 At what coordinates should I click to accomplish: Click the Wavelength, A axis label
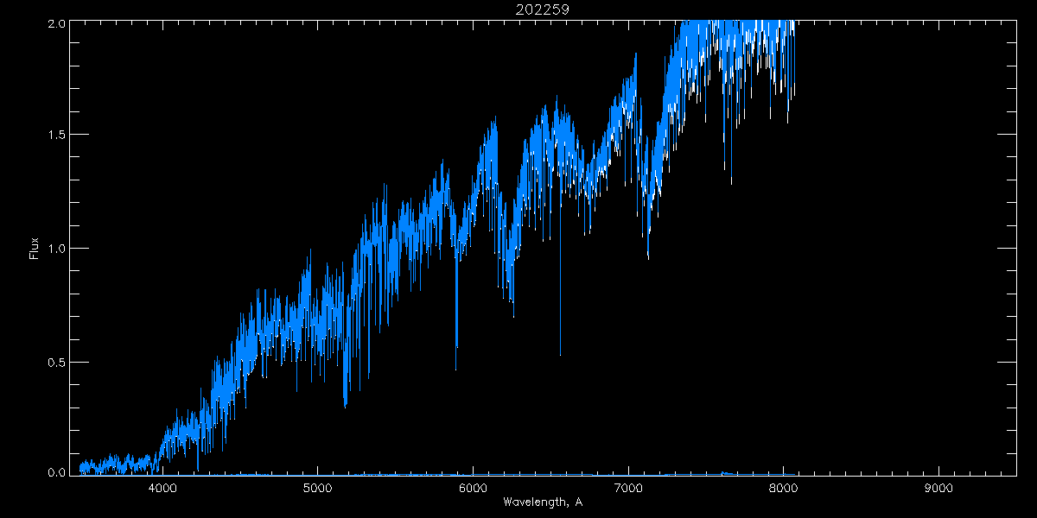[x=542, y=502]
